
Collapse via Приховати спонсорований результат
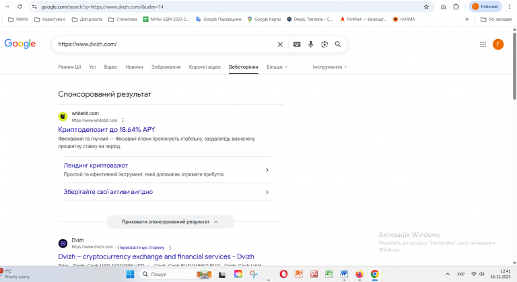[170, 221]
